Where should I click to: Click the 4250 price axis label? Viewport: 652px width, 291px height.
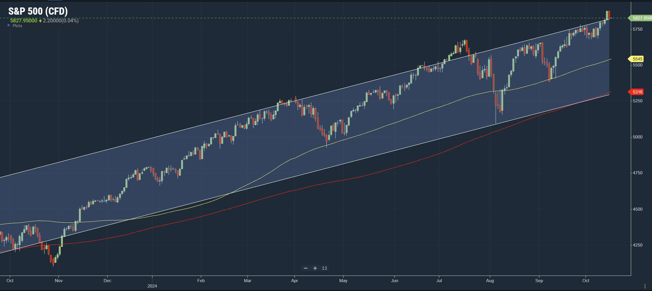coord(638,245)
